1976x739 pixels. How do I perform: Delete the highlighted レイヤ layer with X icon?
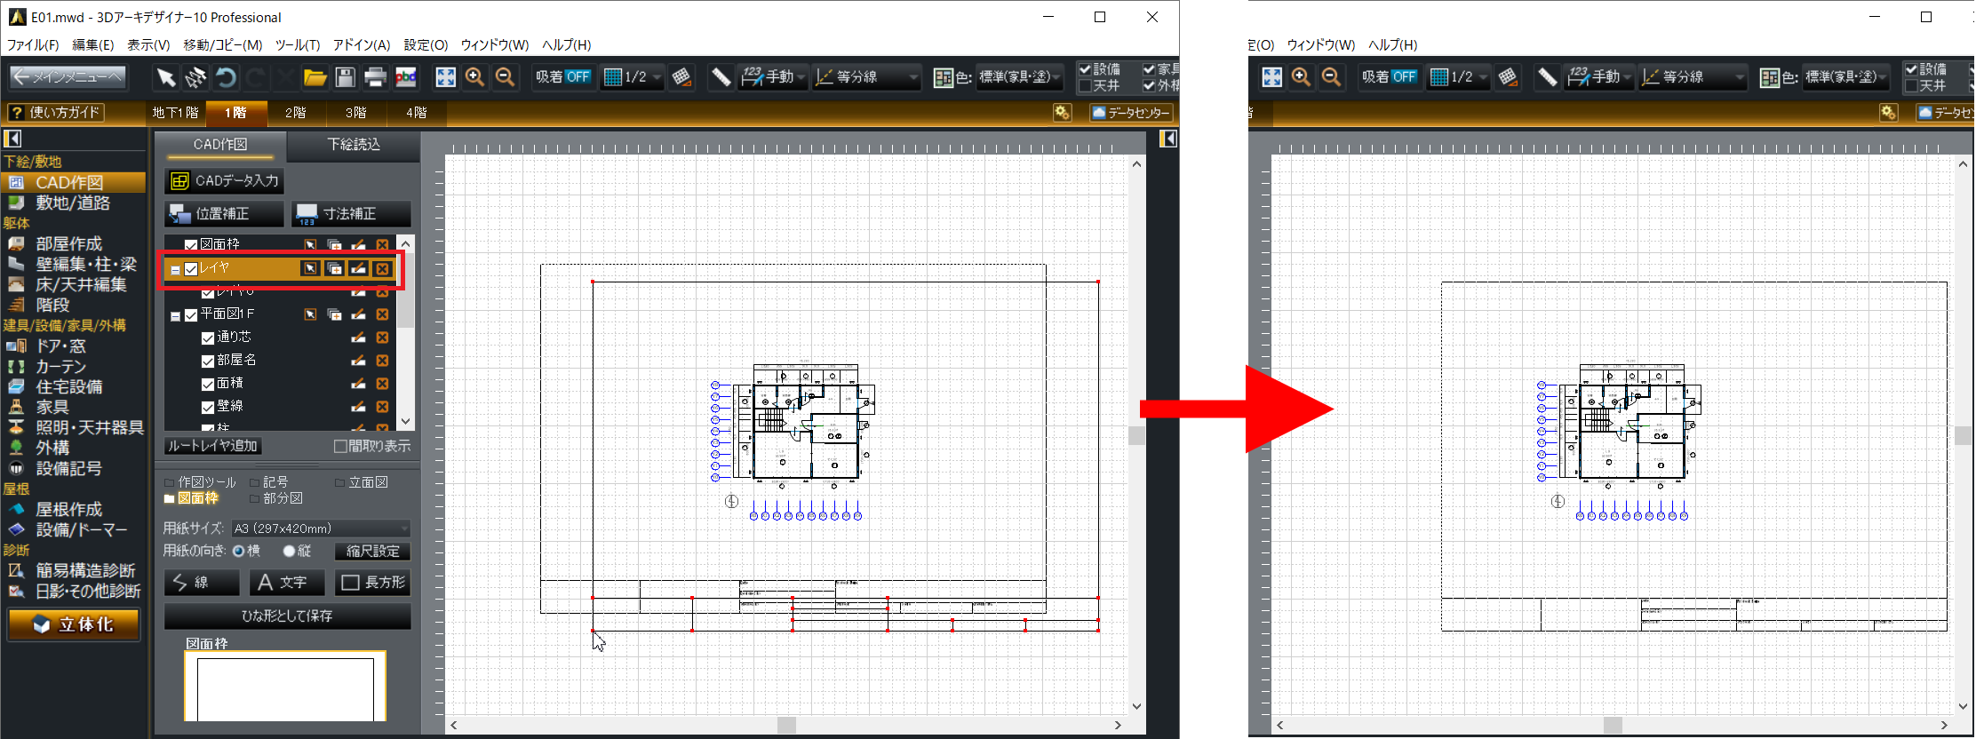[382, 269]
